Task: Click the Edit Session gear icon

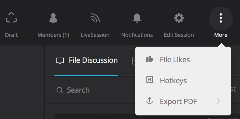Action: (x=179, y=18)
